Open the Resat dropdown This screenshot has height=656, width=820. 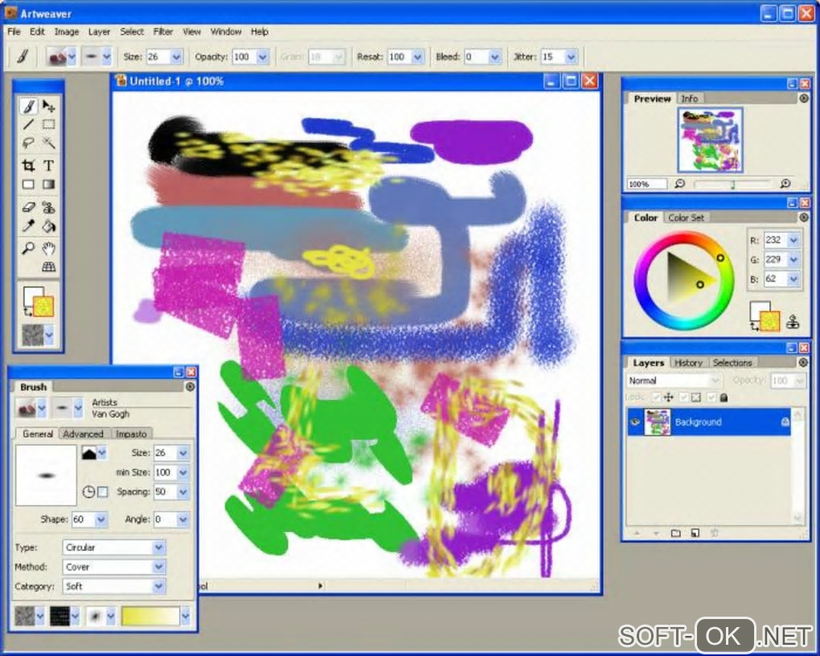point(417,56)
